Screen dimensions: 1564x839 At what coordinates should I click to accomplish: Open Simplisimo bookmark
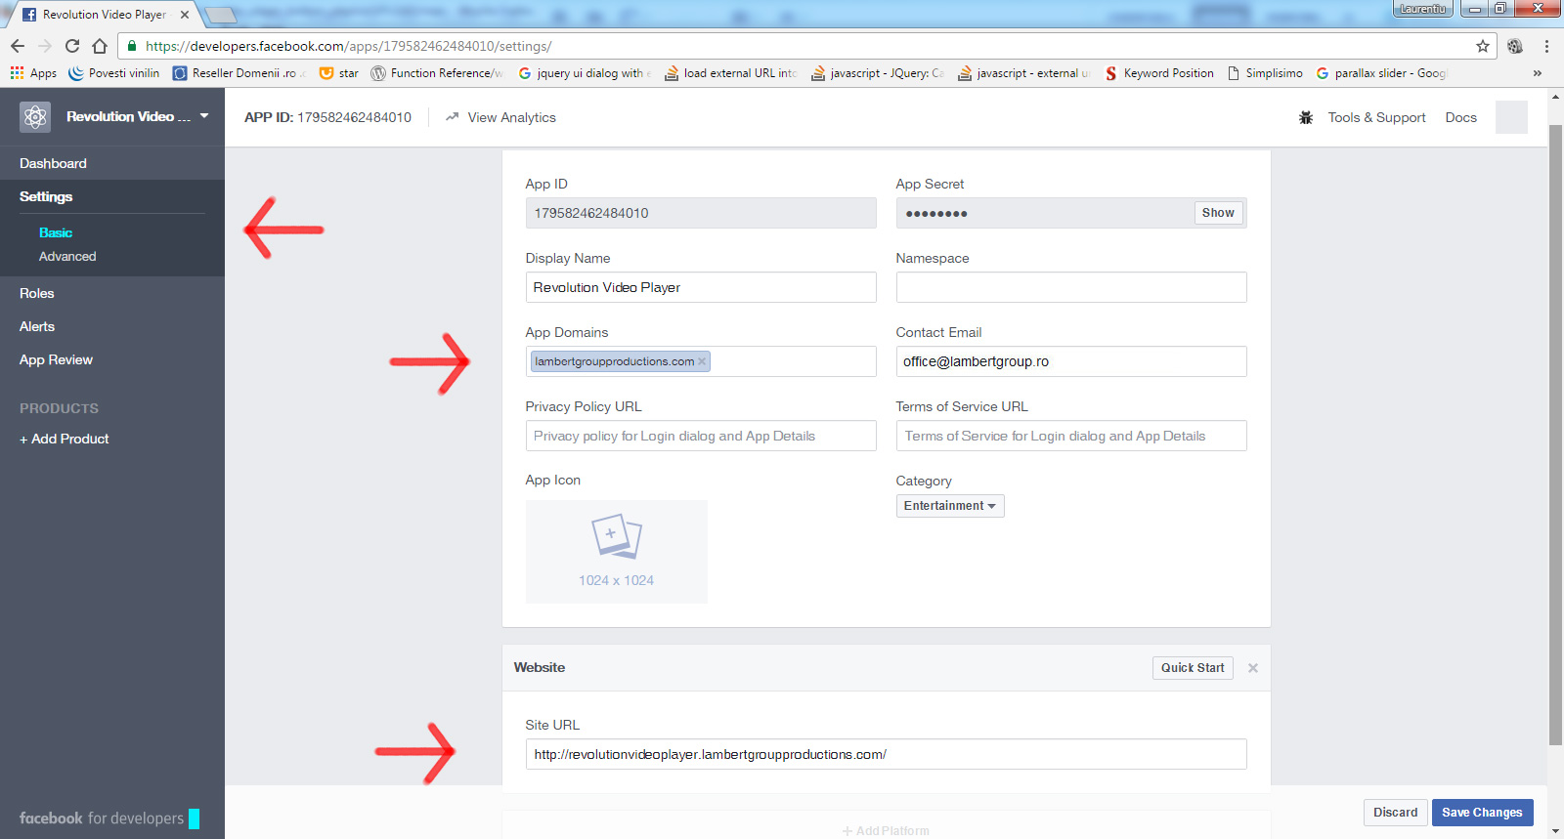1265,73
